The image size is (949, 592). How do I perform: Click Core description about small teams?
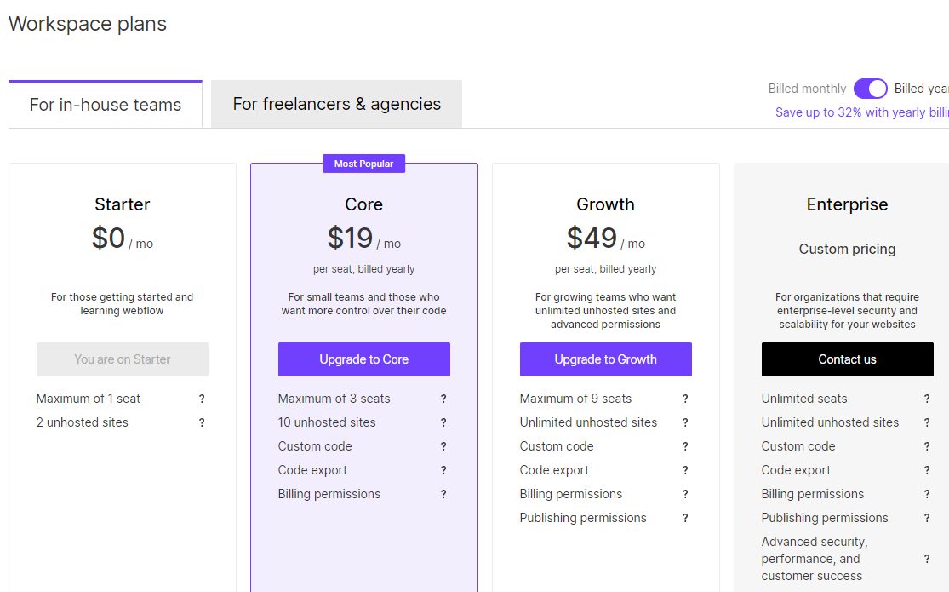tap(363, 303)
